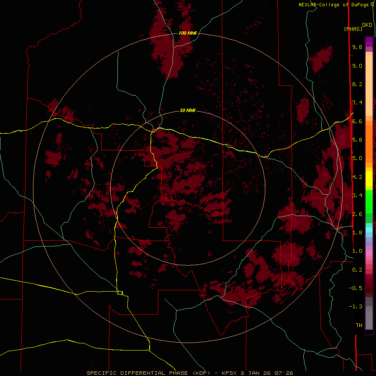The image size is (376, 376).
Task: Pick the cyan legend color band
Action: pos(369,230)
